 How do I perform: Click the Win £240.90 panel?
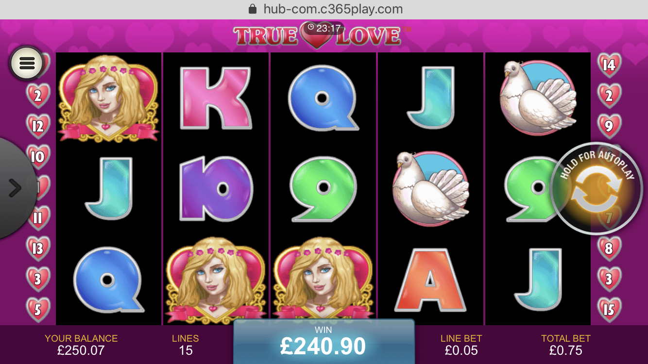tap(324, 342)
